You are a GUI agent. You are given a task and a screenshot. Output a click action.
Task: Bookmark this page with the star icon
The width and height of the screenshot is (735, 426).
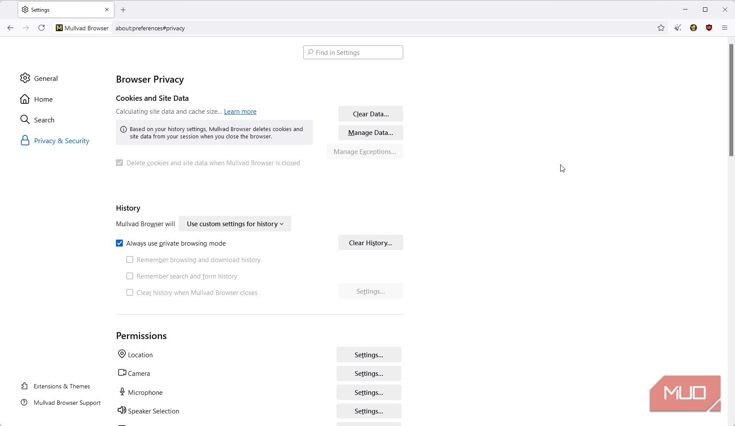tap(661, 28)
